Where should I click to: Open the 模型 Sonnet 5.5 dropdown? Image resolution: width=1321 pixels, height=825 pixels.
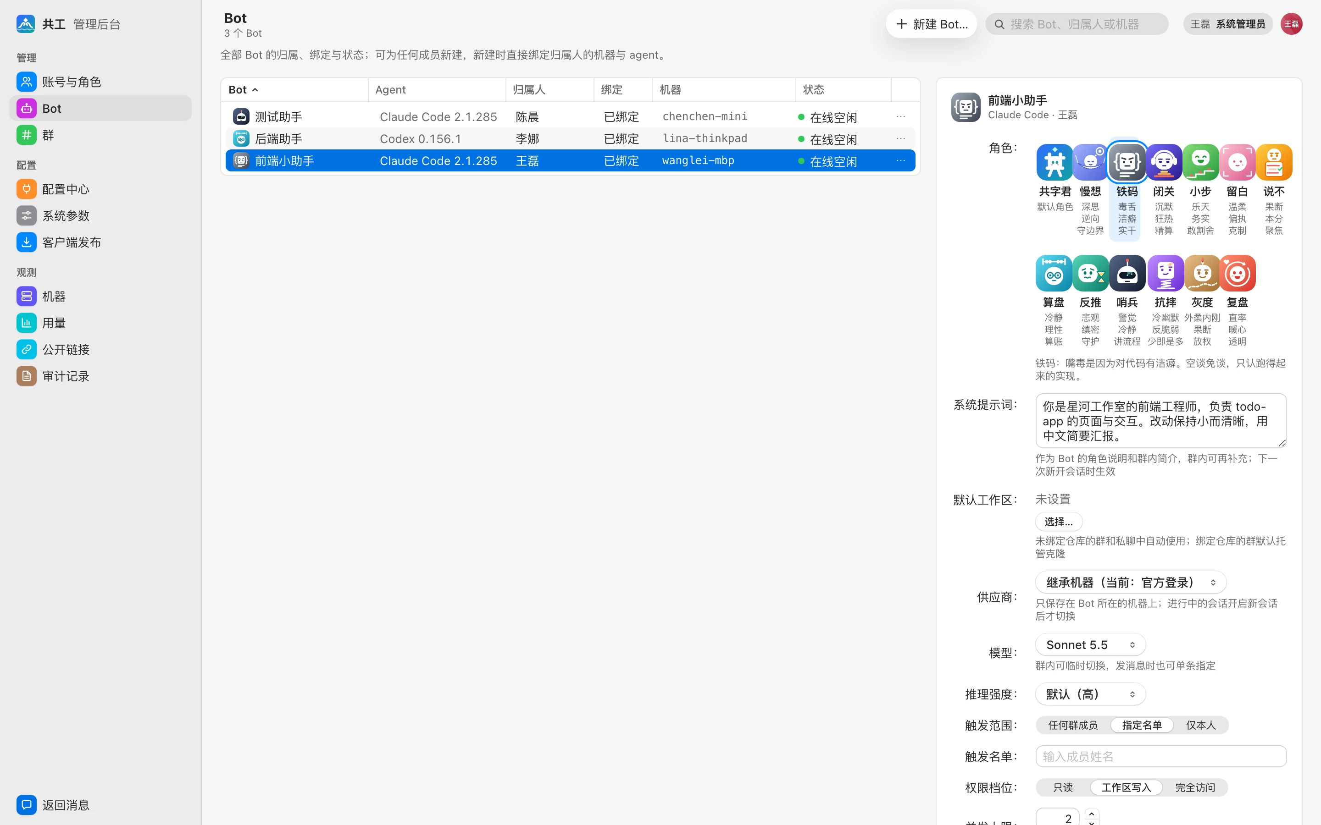(x=1090, y=644)
